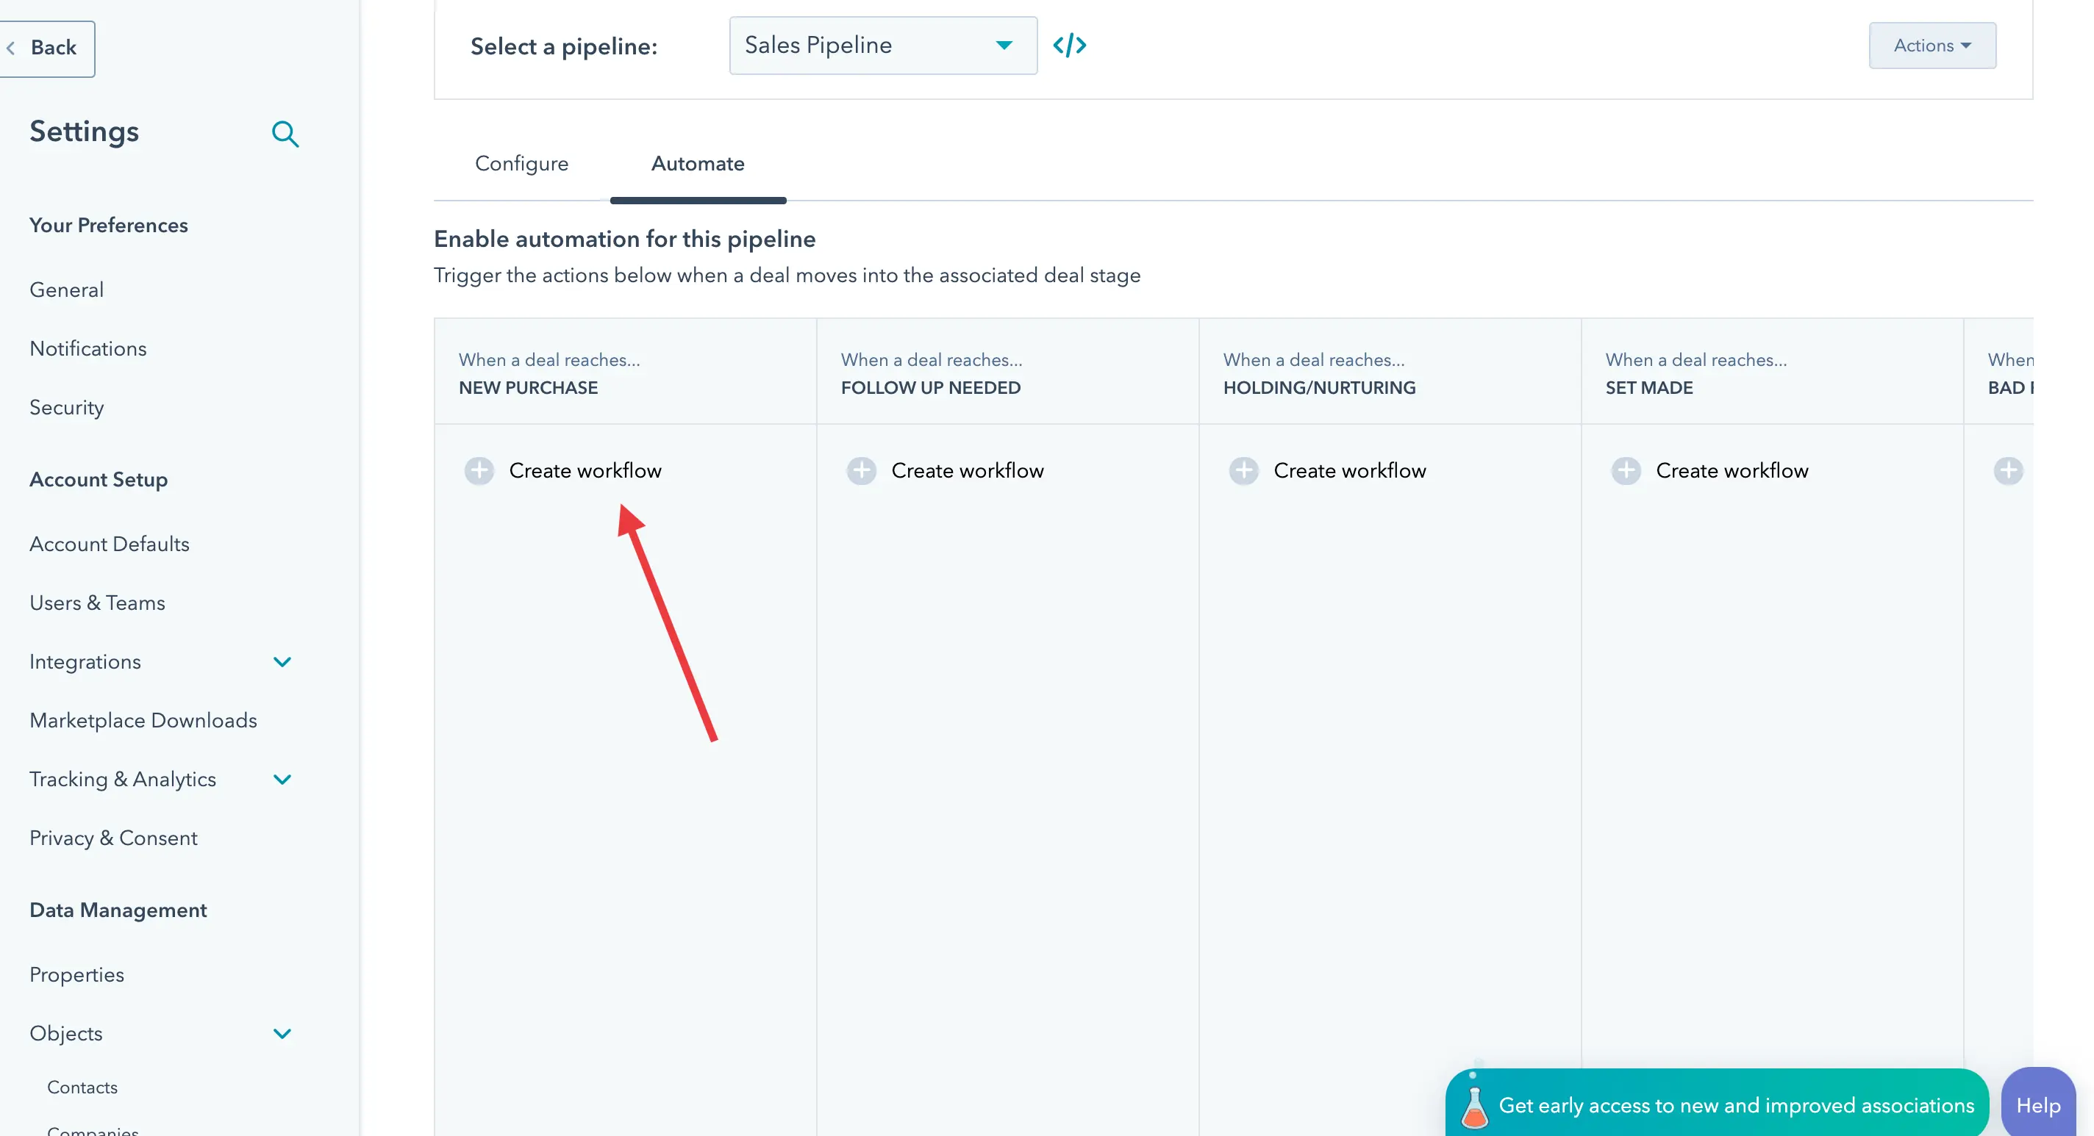This screenshot has height=1136, width=2094.
Task: Create workflow for SET MADE stage
Action: pyautogui.click(x=1732, y=470)
